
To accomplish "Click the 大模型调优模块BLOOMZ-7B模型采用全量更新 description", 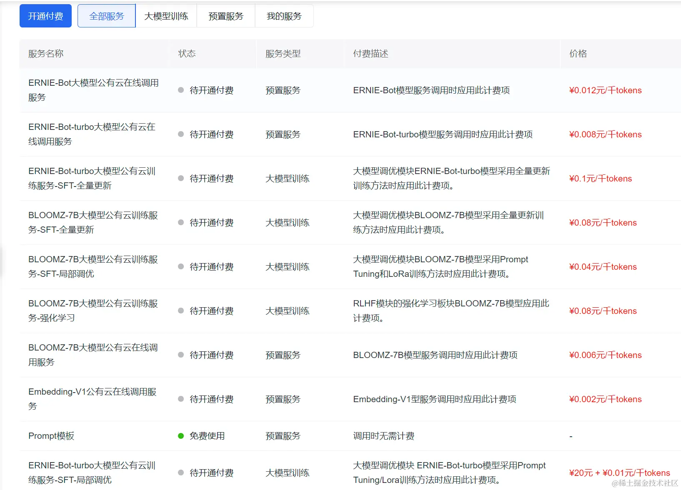I will (x=448, y=222).
